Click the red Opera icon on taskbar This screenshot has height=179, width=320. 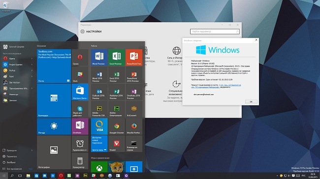[x=61, y=176]
